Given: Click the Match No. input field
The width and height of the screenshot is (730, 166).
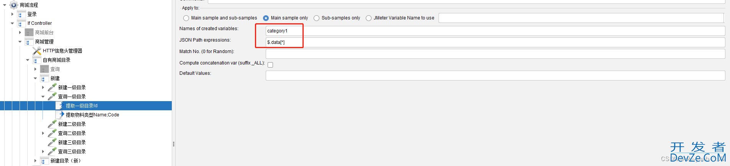Looking at the screenshot, I should tap(495, 54).
